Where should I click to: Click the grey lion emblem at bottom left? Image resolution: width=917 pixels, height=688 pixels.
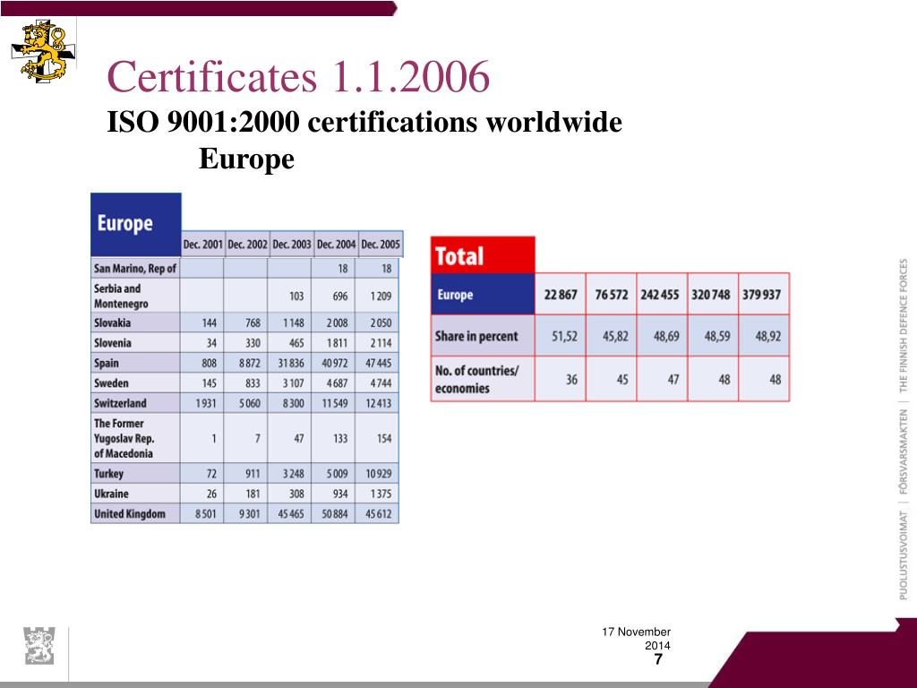pos(39,645)
